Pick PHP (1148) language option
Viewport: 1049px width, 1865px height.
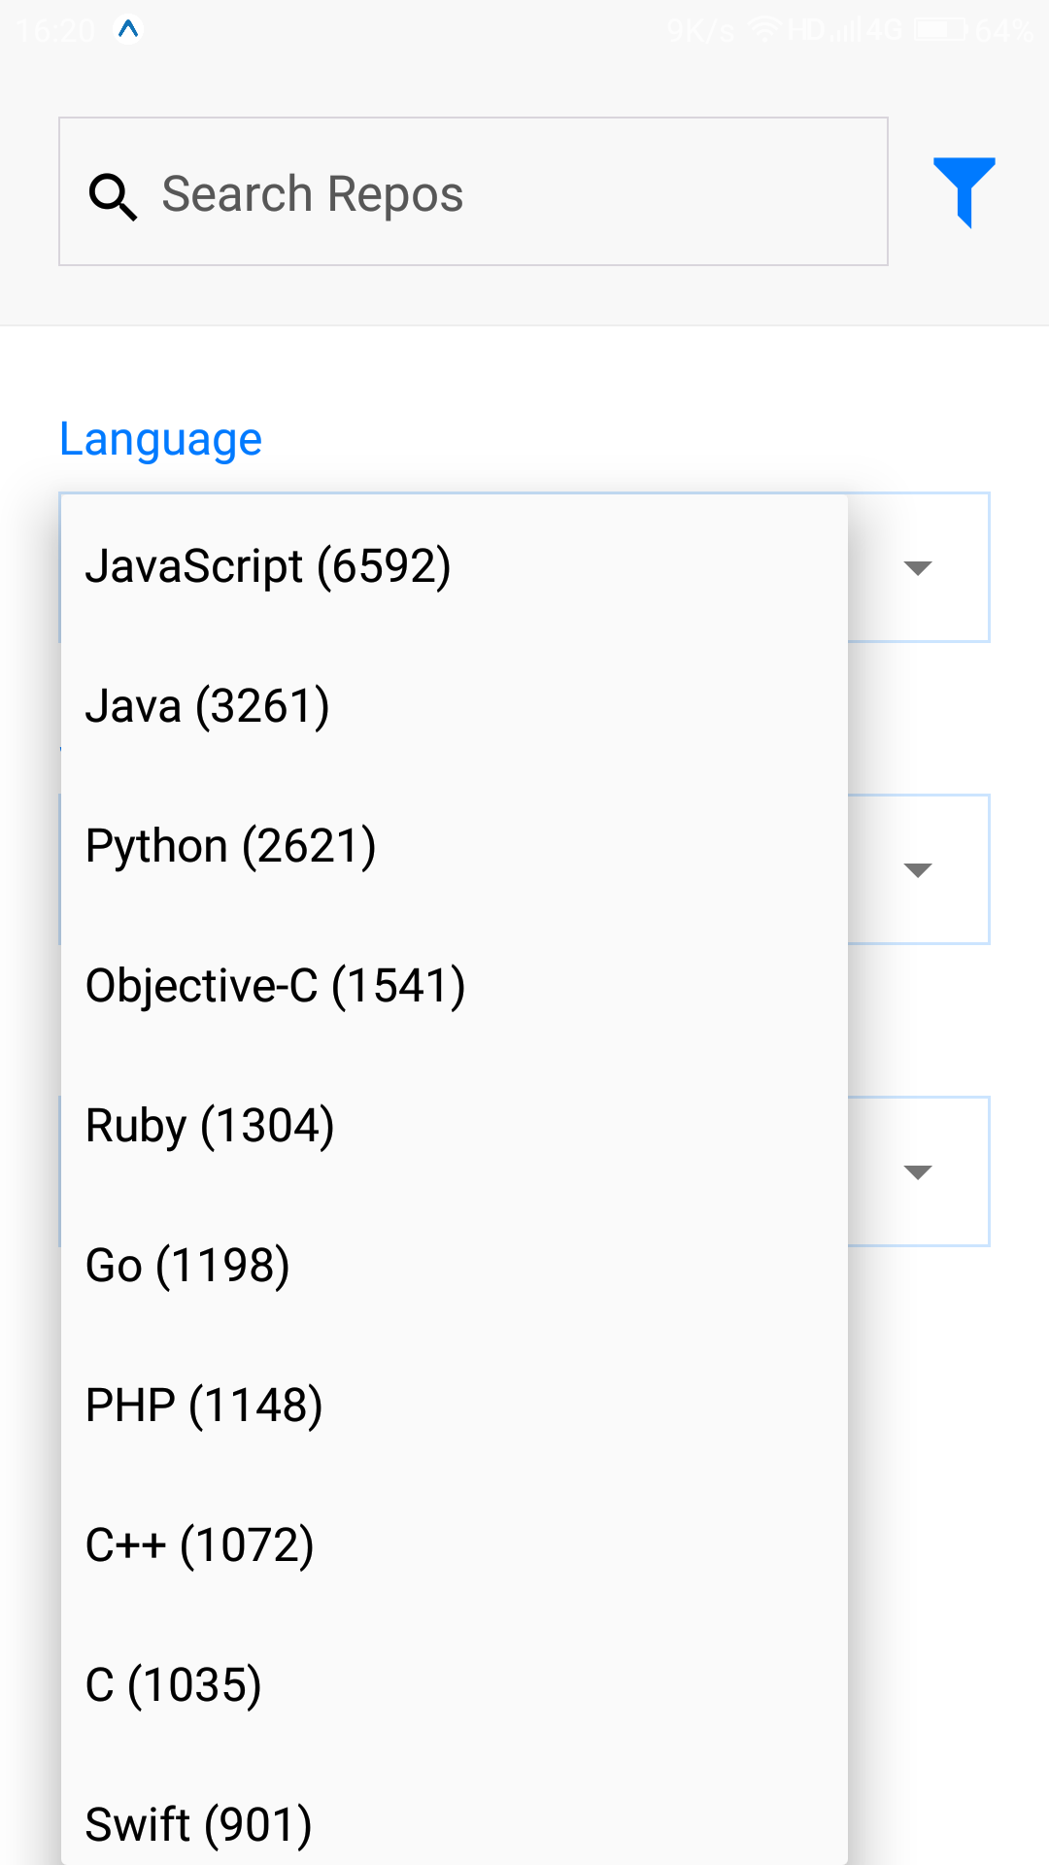[x=204, y=1406]
